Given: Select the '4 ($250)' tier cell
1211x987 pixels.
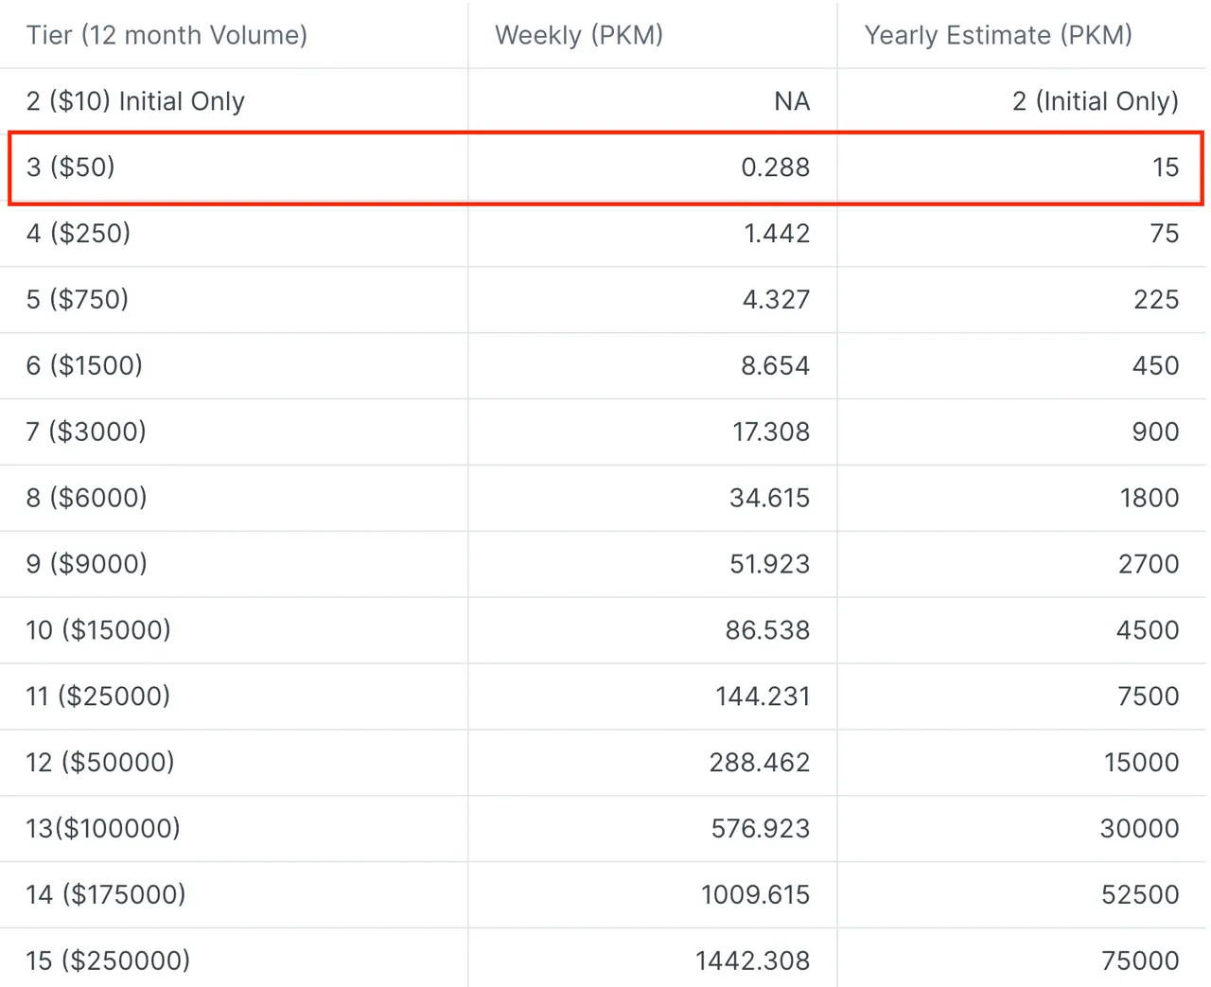Looking at the screenshot, I should pos(79,234).
